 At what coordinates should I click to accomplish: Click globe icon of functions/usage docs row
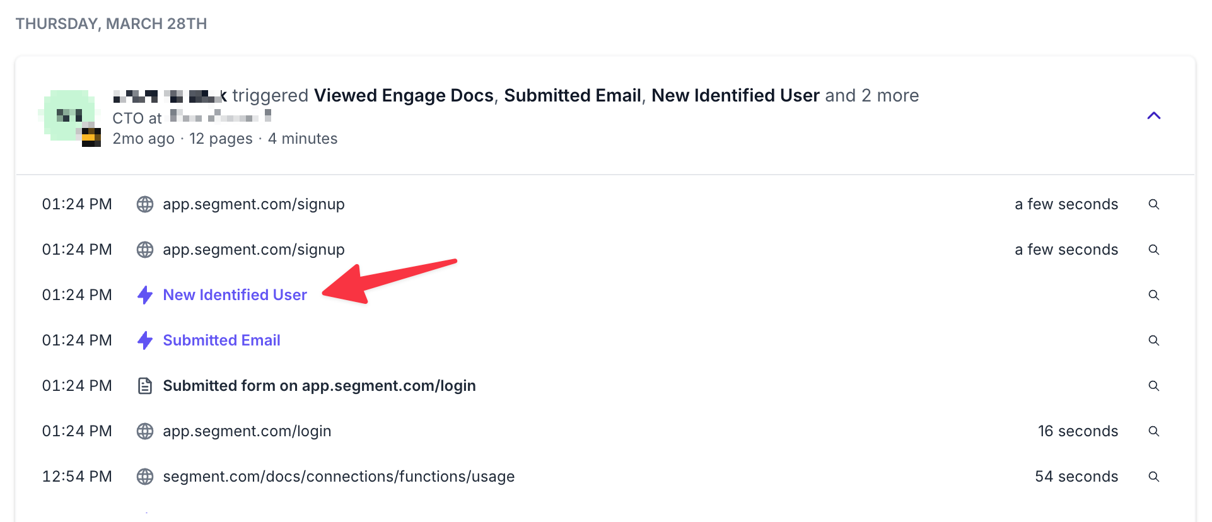(145, 477)
